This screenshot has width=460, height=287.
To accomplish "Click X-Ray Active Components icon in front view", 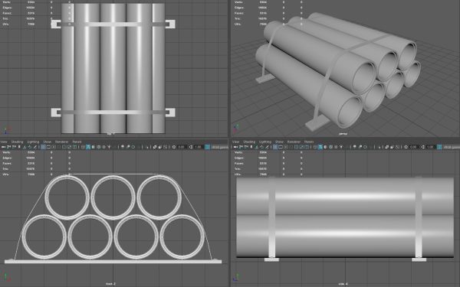I will coord(160,147).
